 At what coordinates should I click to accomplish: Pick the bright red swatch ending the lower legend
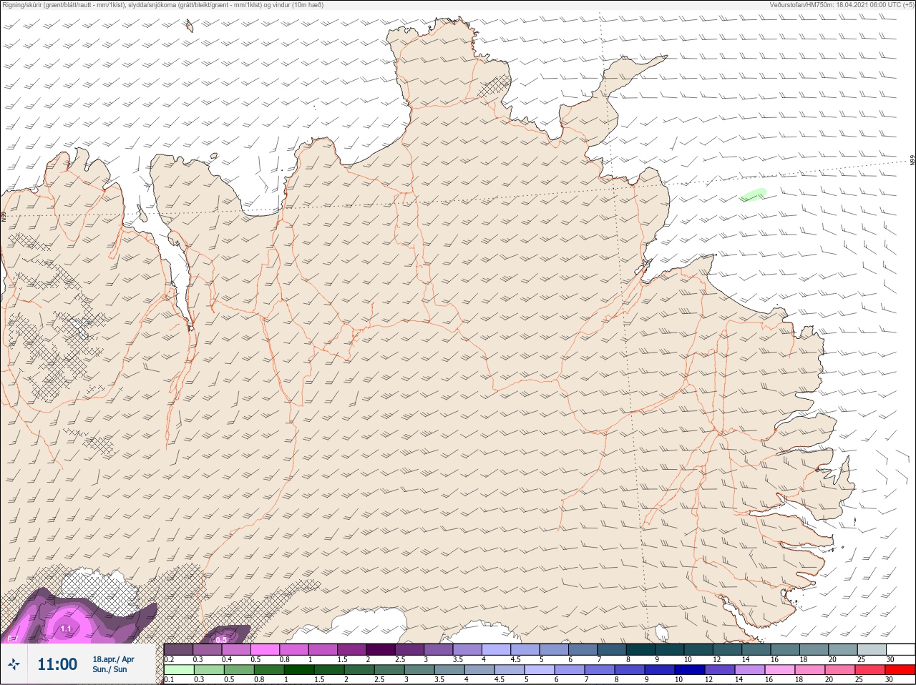pos(900,670)
